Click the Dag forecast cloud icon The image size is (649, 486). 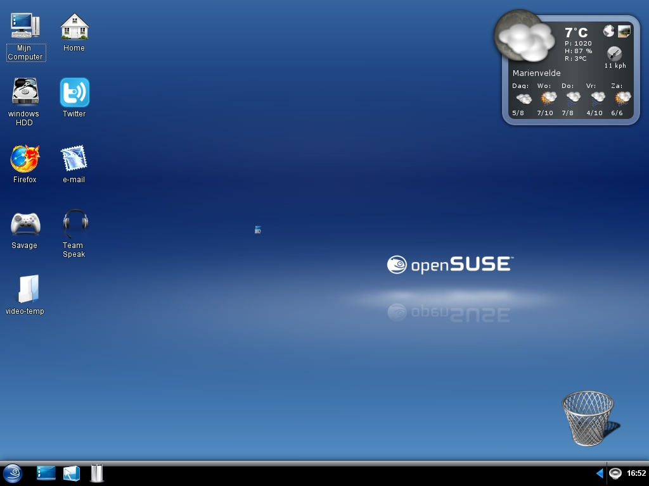pos(524,99)
